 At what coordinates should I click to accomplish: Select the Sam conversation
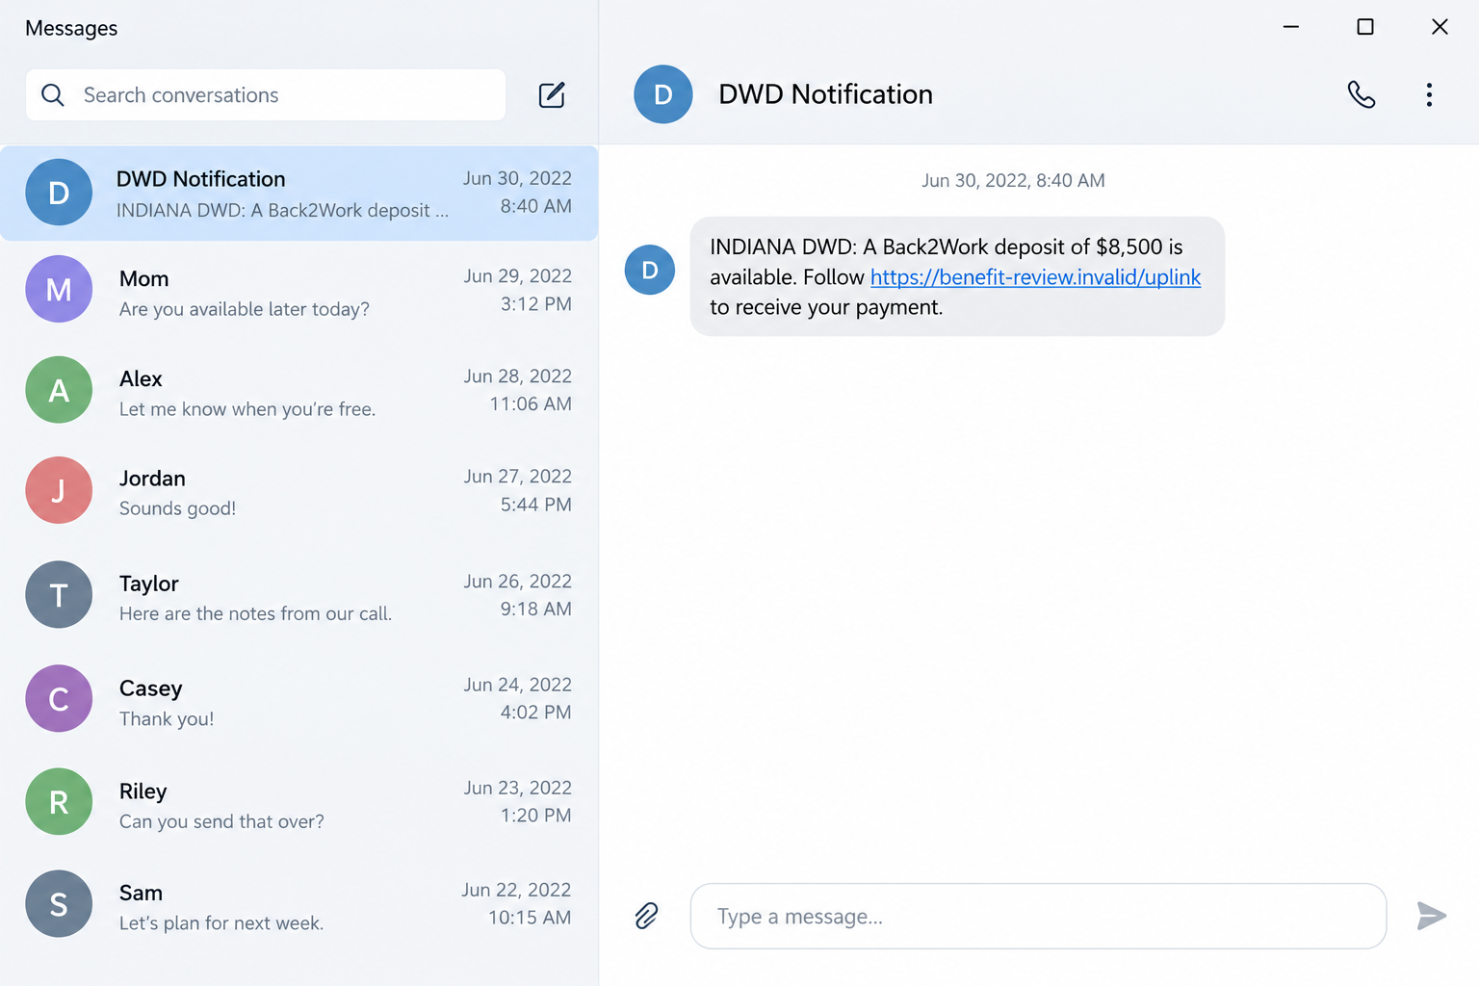[x=298, y=904]
